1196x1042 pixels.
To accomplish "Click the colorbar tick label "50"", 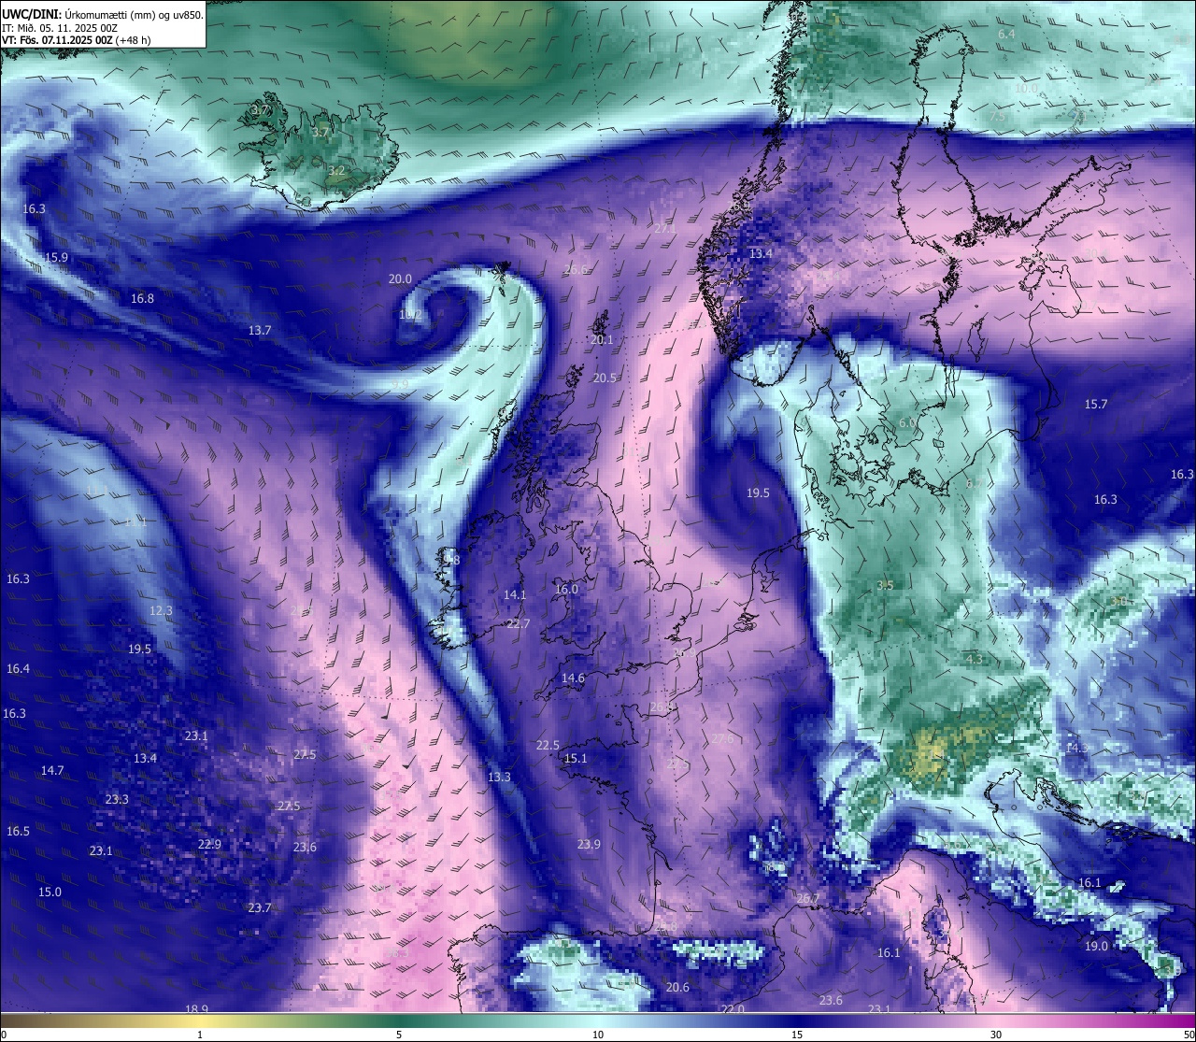I will tap(1189, 1035).
